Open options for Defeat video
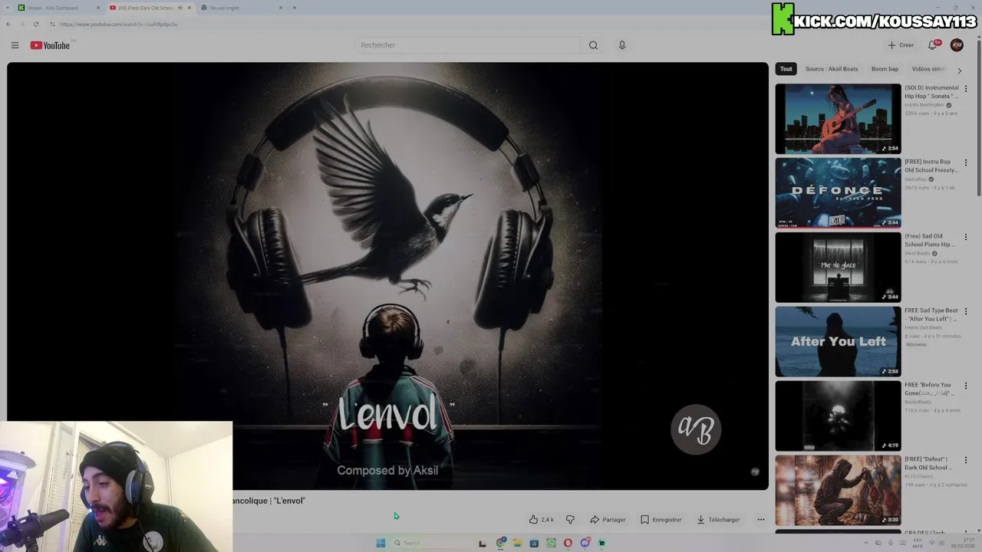This screenshot has height=552, width=982. (966, 461)
